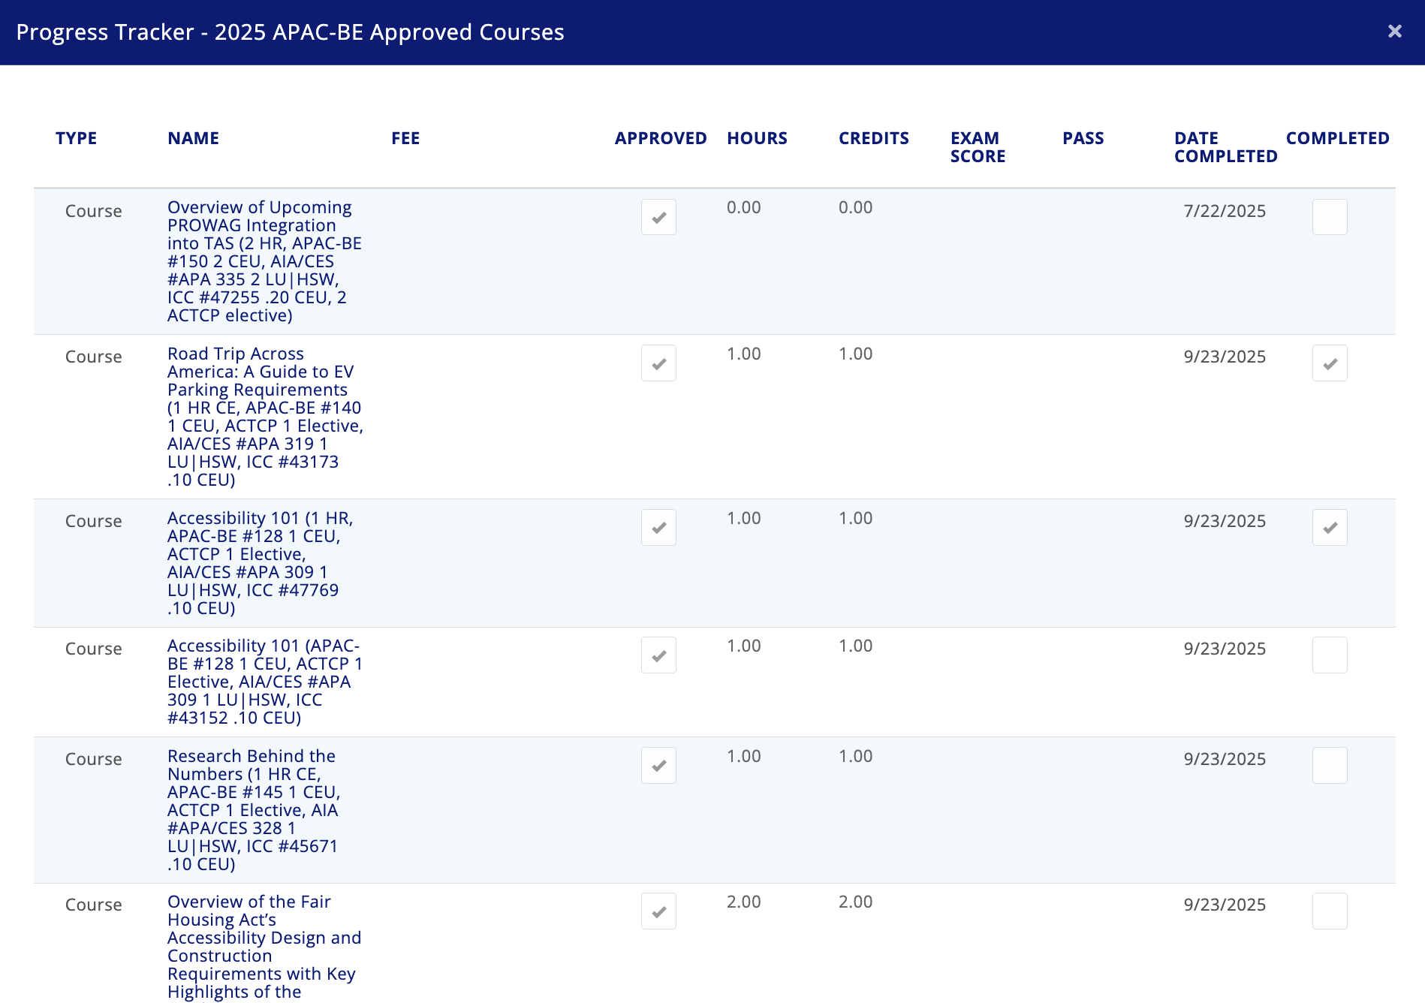Toggle approval for Overview of the Fair Housing Act

(x=658, y=911)
